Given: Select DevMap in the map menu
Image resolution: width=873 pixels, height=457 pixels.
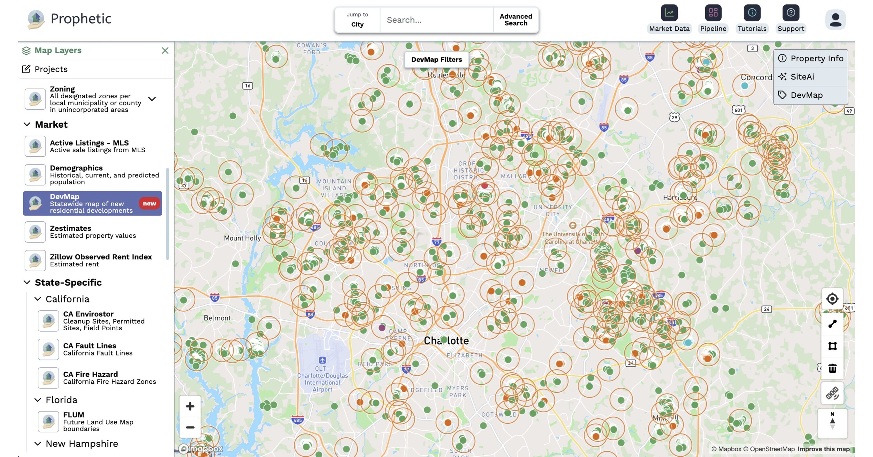Looking at the screenshot, I should (811, 95).
